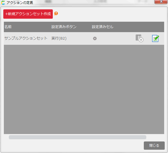Edit サンプルアクションセット with the pencil icon
168x153 pixels.
[155, 38]
